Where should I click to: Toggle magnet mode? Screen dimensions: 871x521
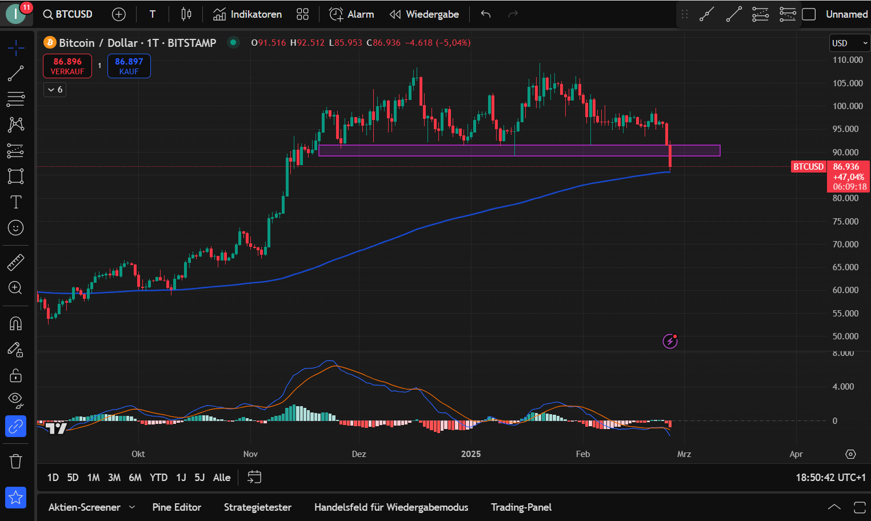click(16, 324)
